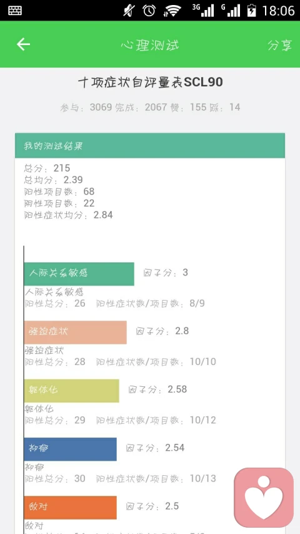Screen dimensions: 300x534
Task: Click the blue 抑郁 bar
Action: coord(71,449)
